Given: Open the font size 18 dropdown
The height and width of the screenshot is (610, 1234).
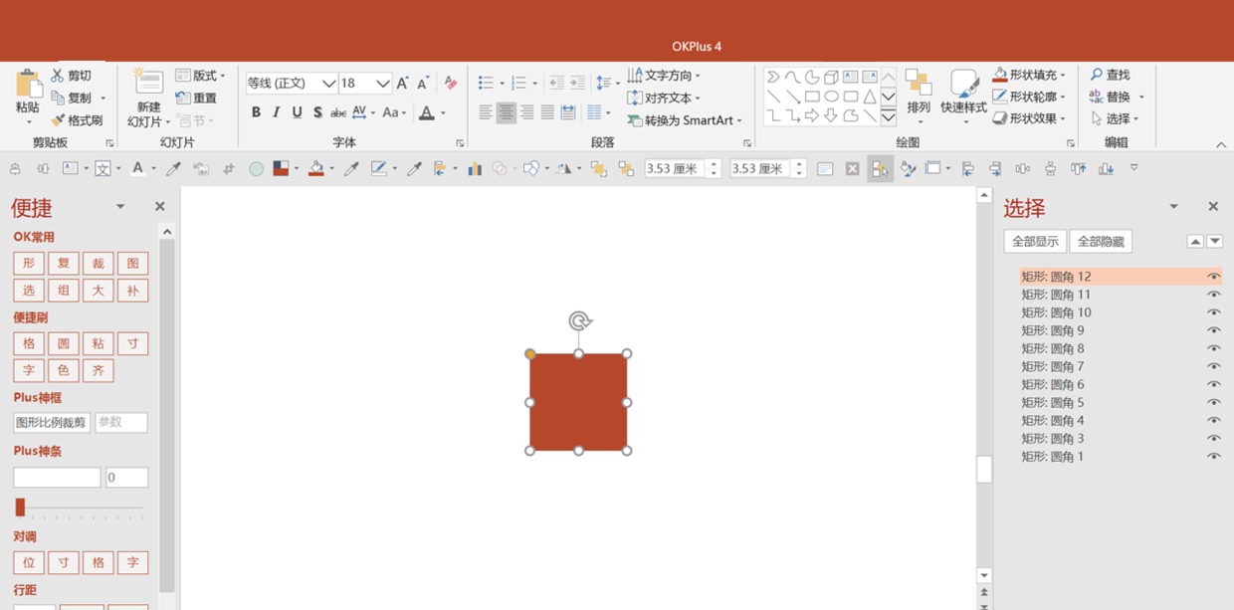Looking at the screenshot, I should (383, 84).
